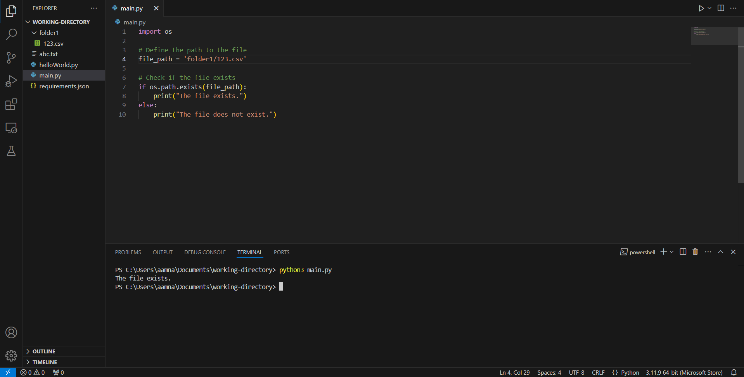Open the Source Control view
The width and height of the screenshot is (744, 377).
[x=11, y=58]
